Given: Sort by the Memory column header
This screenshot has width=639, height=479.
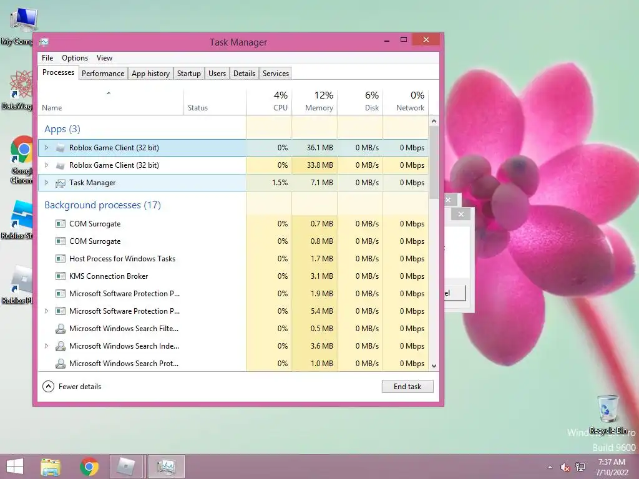Looking at the screenshot, I should coord(315,102).
